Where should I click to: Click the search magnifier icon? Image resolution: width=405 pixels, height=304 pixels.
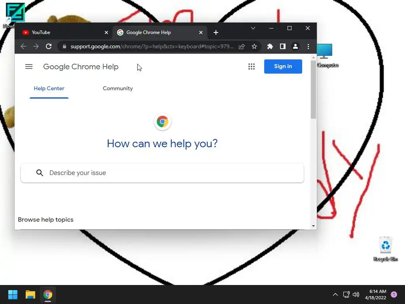40,173
